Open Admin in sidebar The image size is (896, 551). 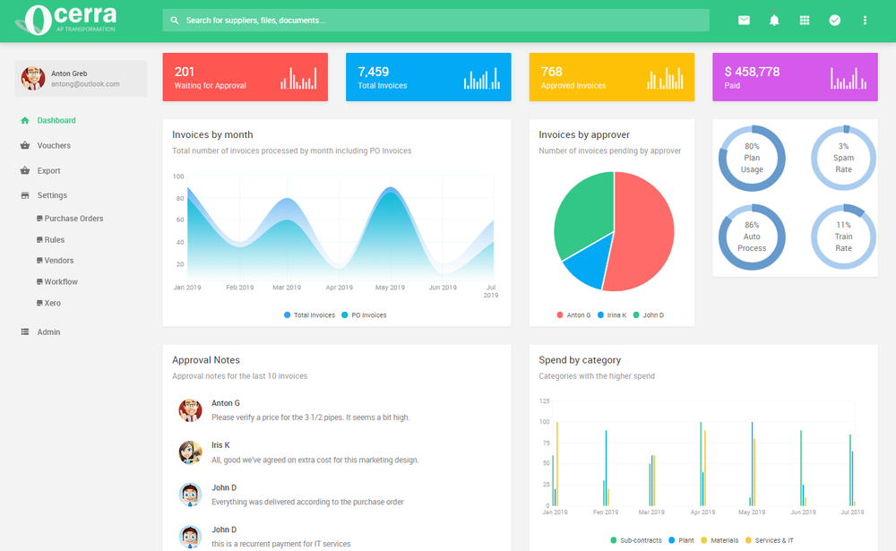[48, 332]
